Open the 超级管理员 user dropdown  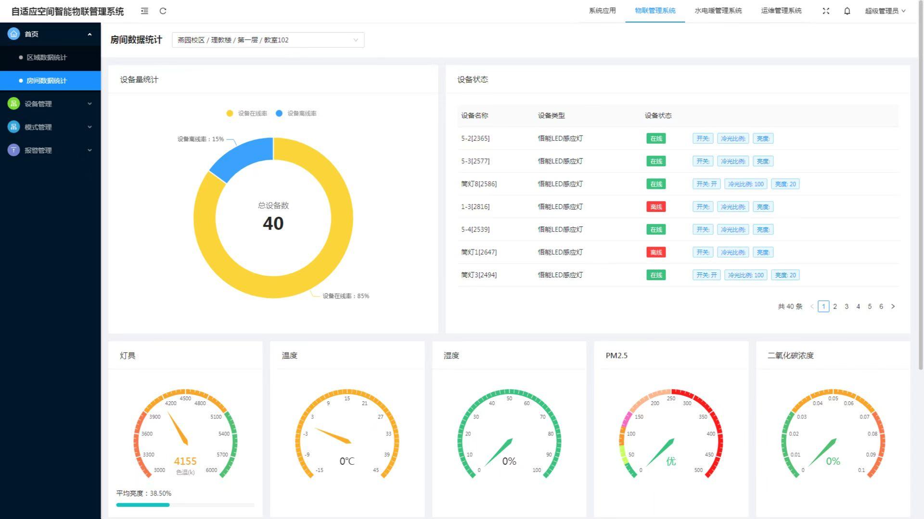click(885, 11)
